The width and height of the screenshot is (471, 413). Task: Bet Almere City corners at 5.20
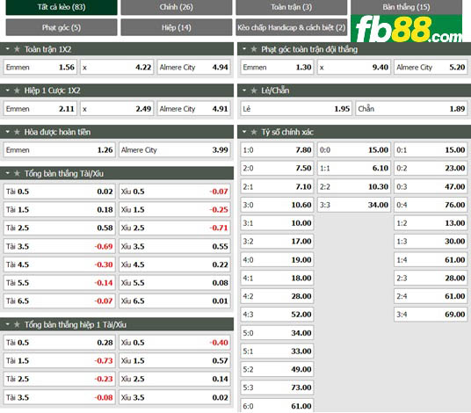click(x=431, y=67)
